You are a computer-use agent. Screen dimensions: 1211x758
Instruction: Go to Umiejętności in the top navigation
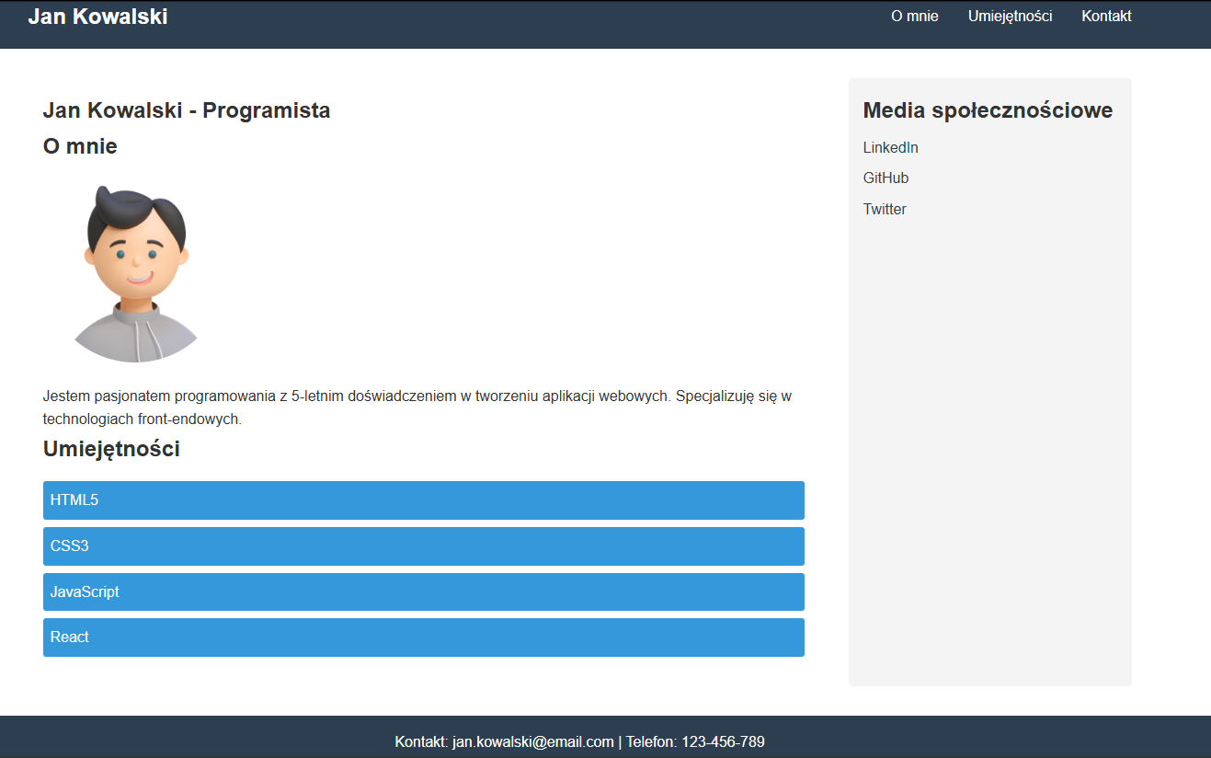[x=1010, y=17]
